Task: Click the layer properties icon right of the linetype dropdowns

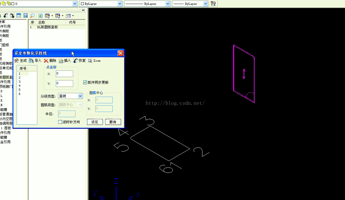Action: 213,4
